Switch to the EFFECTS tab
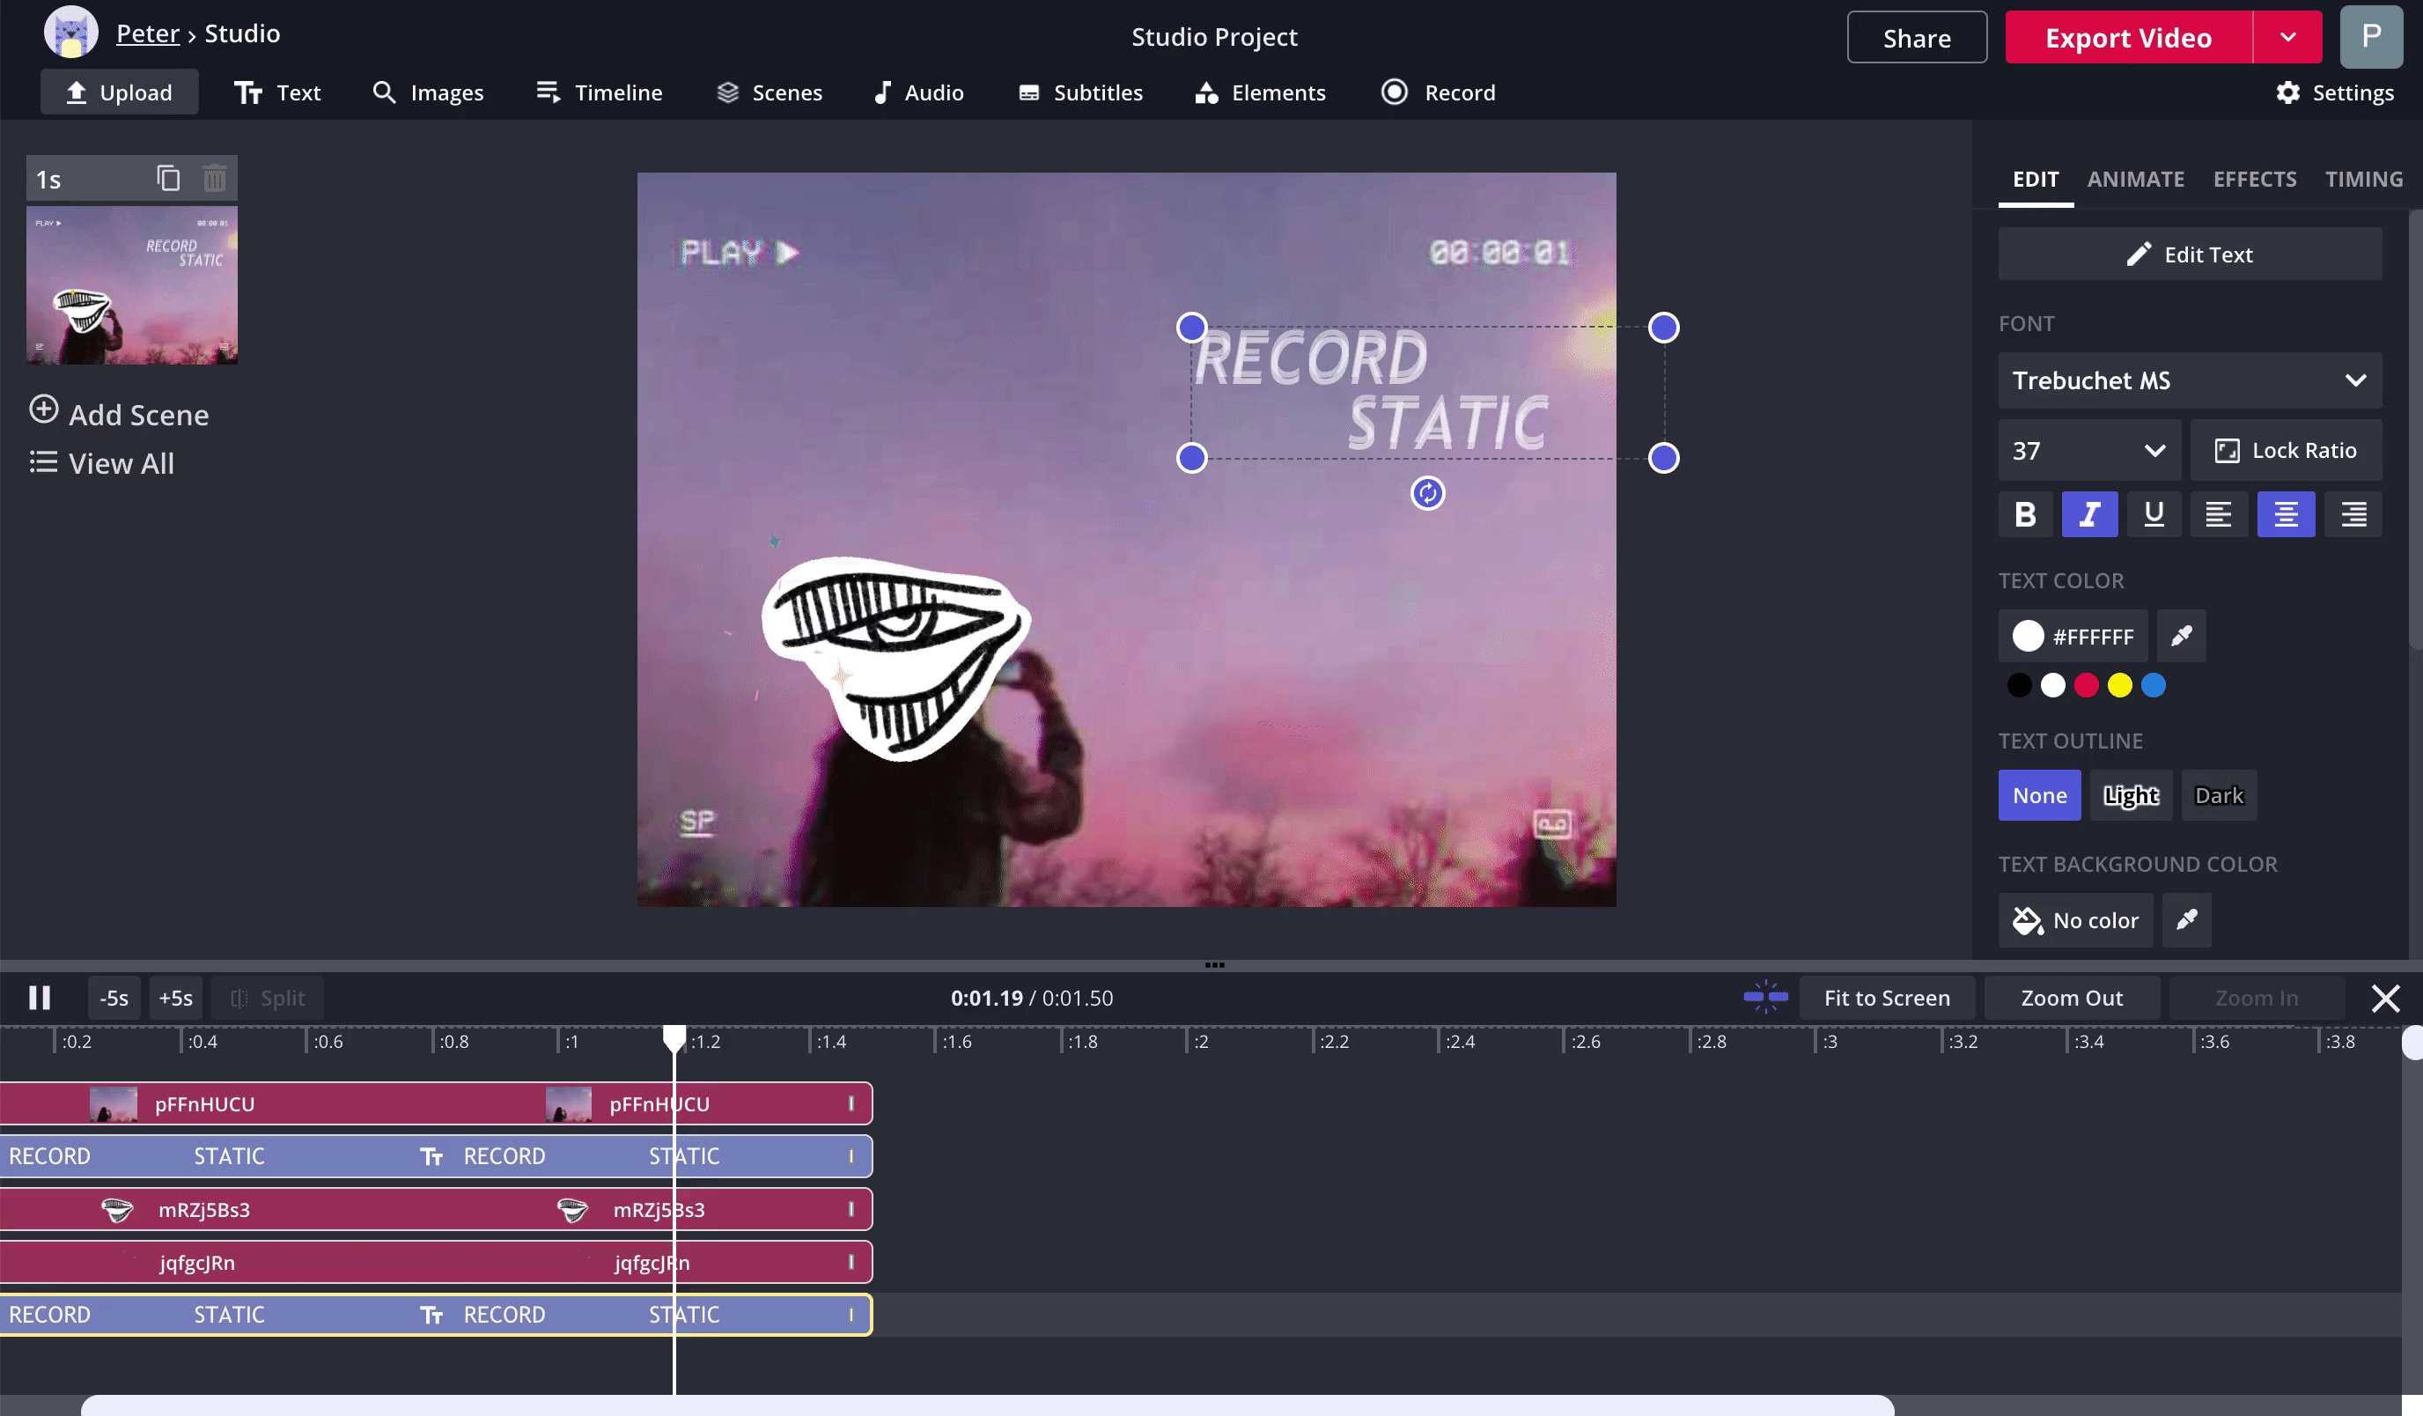The image size is (2423, 1416). pyautogui.click(x=2257, y=177)
